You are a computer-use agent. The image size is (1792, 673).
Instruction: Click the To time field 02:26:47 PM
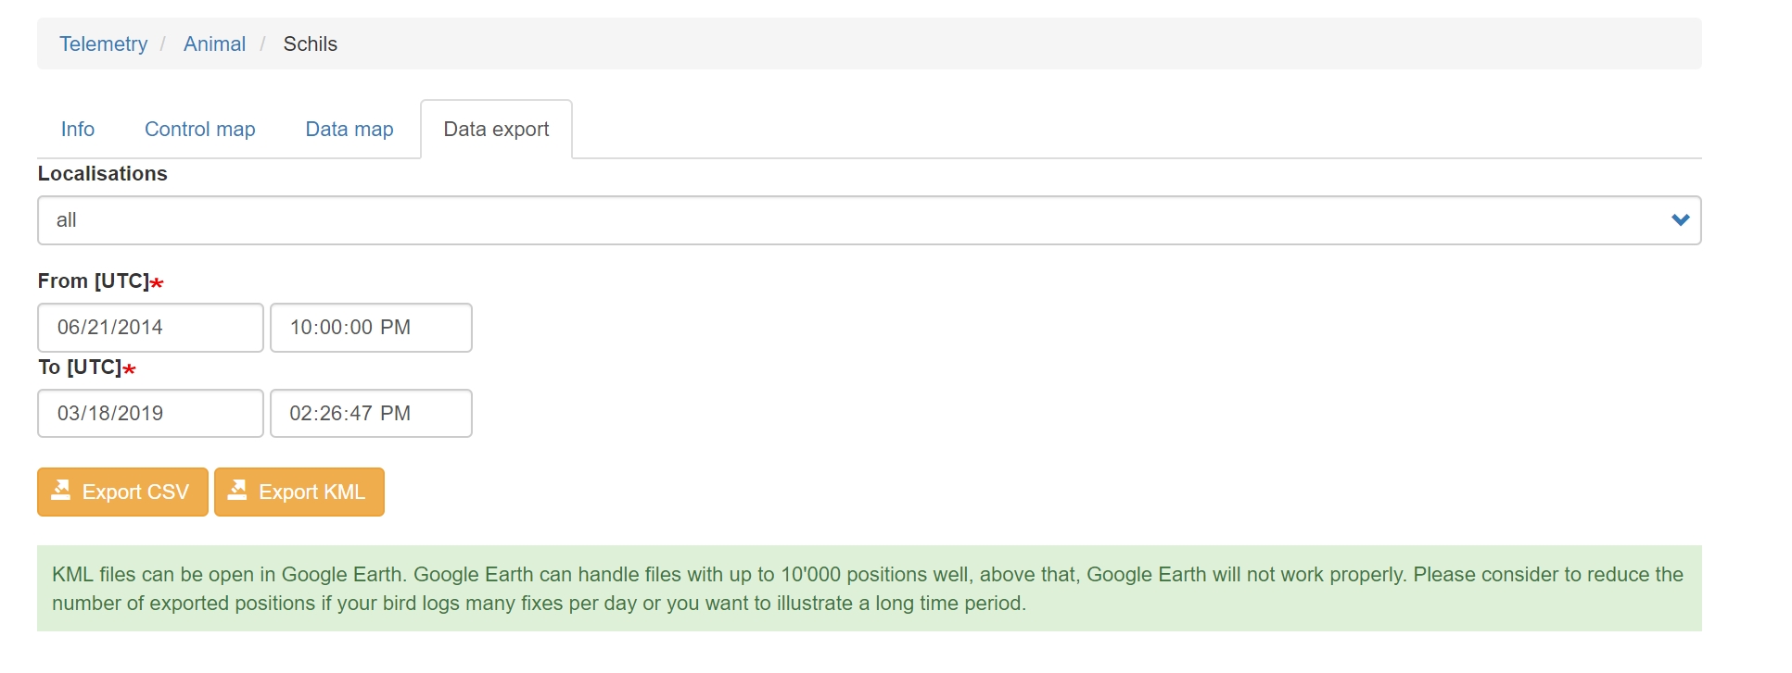click(371, 414)
